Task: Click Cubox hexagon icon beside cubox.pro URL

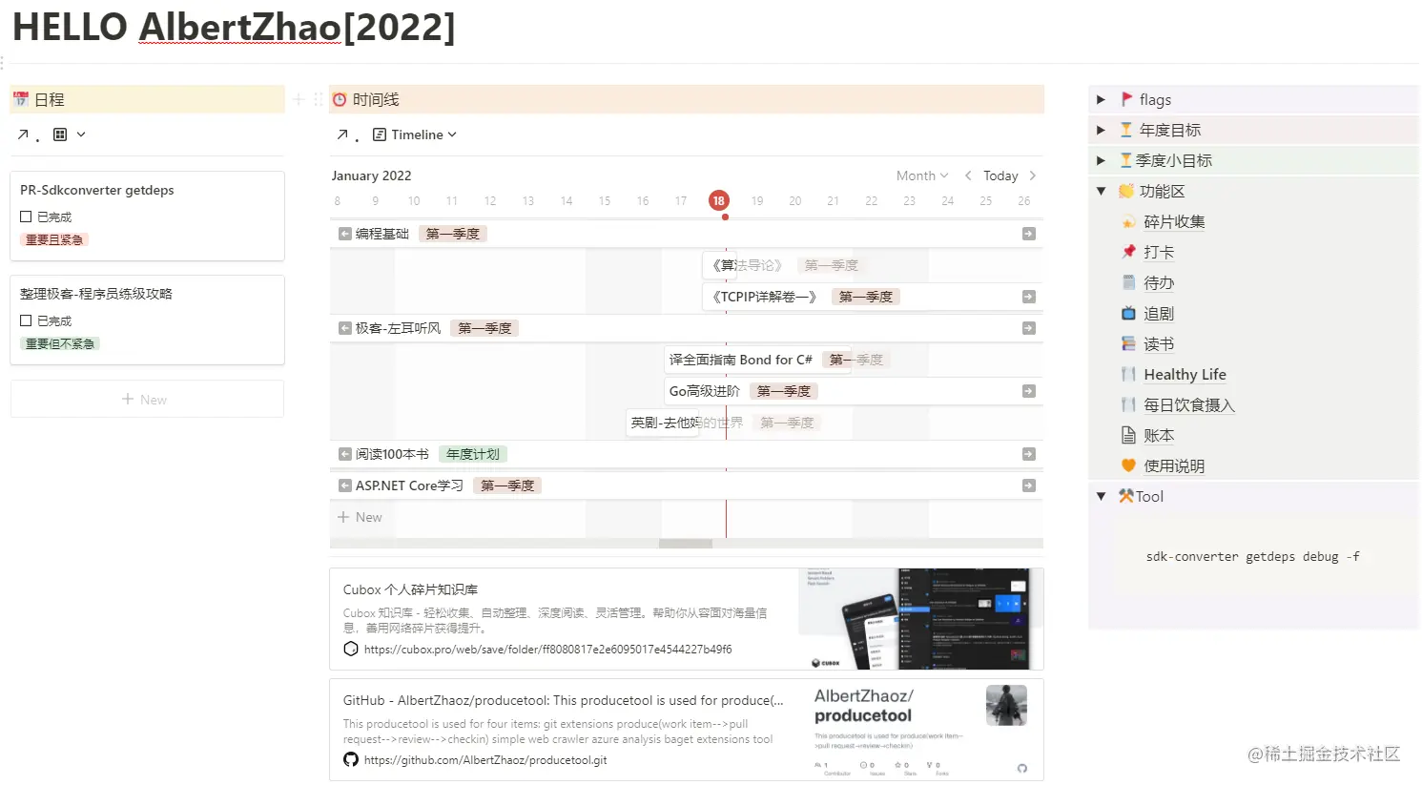Action: [351, 649]
